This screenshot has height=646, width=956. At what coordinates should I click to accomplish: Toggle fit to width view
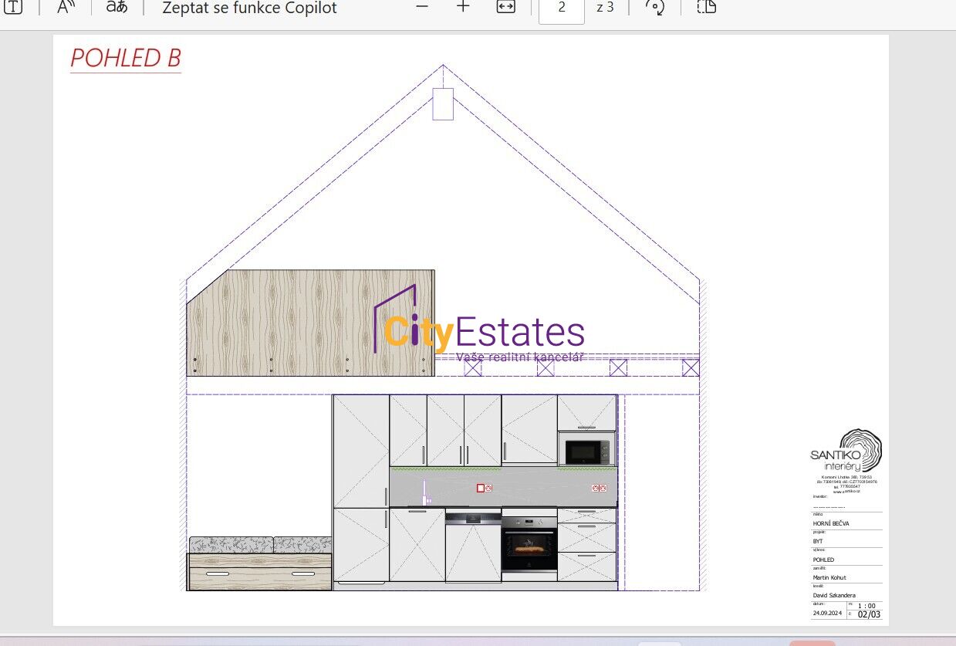[x=505, y=7]
